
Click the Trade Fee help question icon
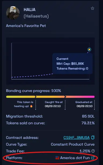coord(93,151)
